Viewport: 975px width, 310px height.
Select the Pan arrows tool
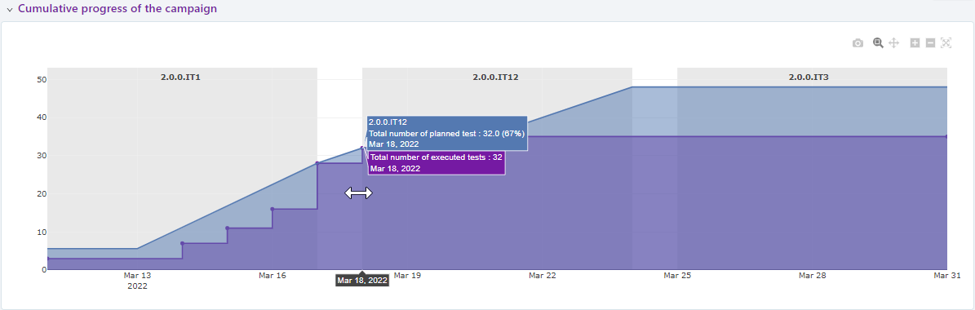893,43
